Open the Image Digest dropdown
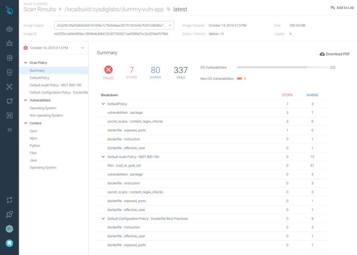This screenshot has width=357, height=255. click(114, 26)
